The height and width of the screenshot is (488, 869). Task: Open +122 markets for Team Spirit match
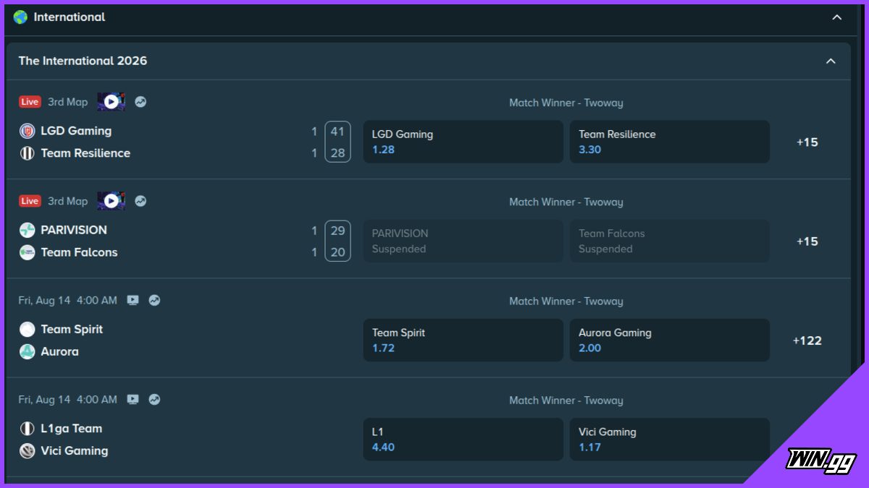click(807, 340)
